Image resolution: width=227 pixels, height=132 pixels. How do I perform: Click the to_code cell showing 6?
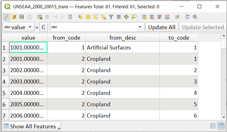point(179,115)
